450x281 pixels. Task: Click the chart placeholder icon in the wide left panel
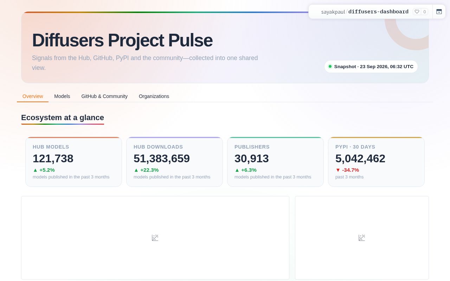155,238
